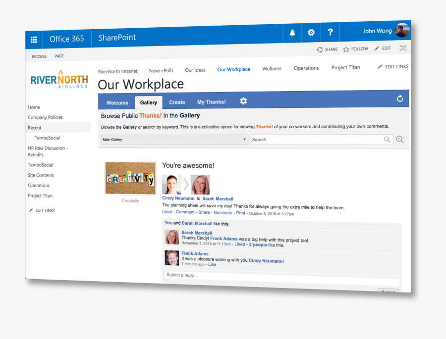Viewport: 446px width, 339px height.
Task: Open SharePoint settings with the gear icon
Action: (x=311, y=33)
